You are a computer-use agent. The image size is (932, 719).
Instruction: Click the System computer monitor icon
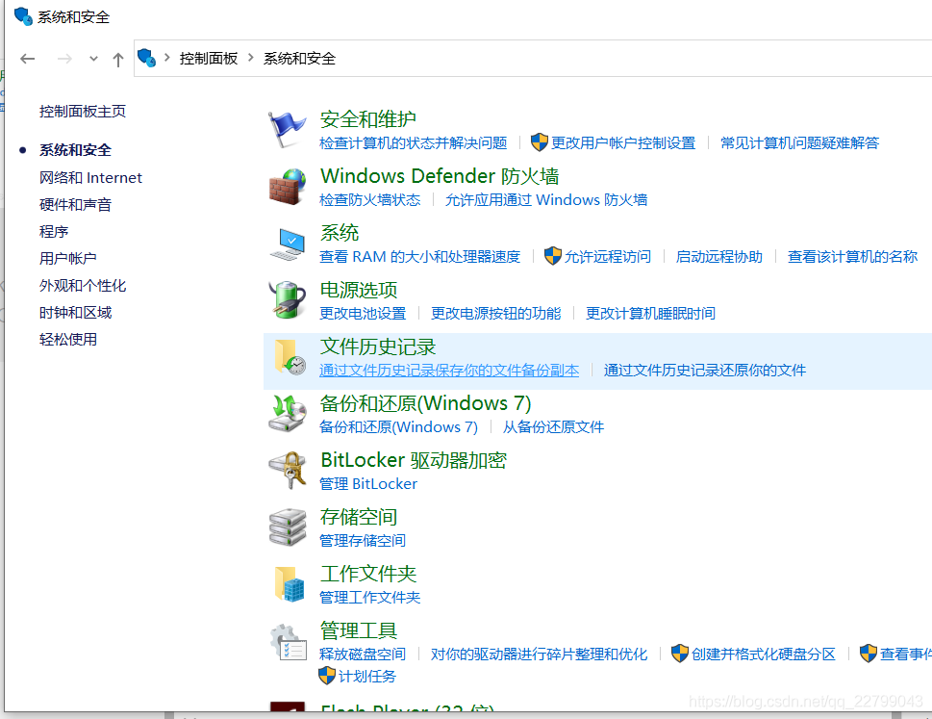point(287,244)
